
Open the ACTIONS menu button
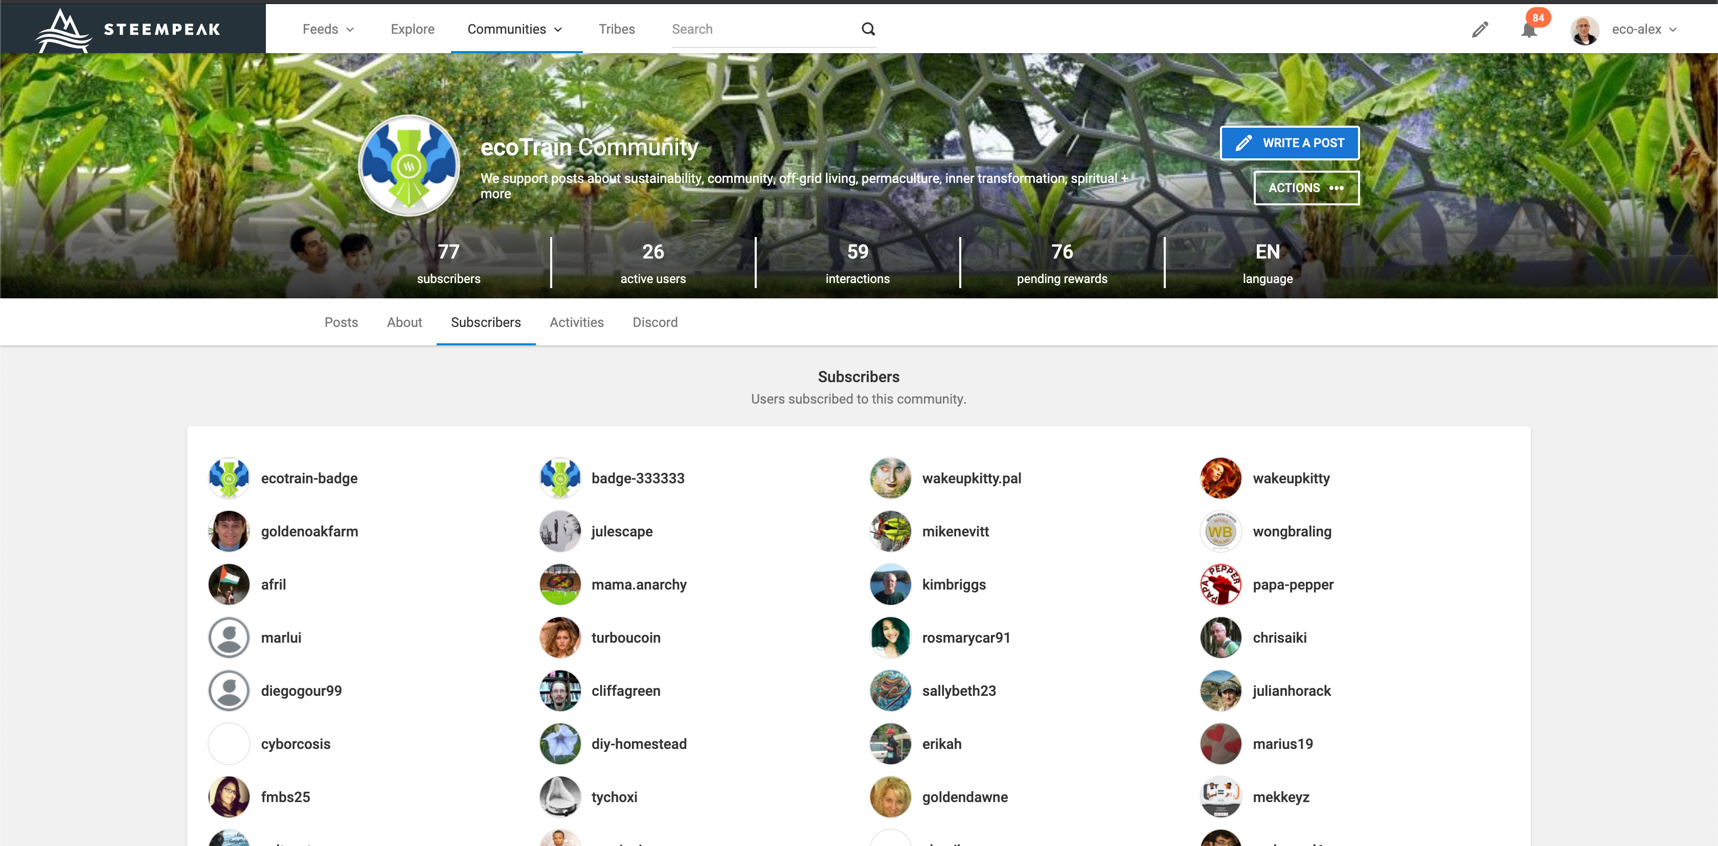pyautogui.click(x=1306, y=188)
